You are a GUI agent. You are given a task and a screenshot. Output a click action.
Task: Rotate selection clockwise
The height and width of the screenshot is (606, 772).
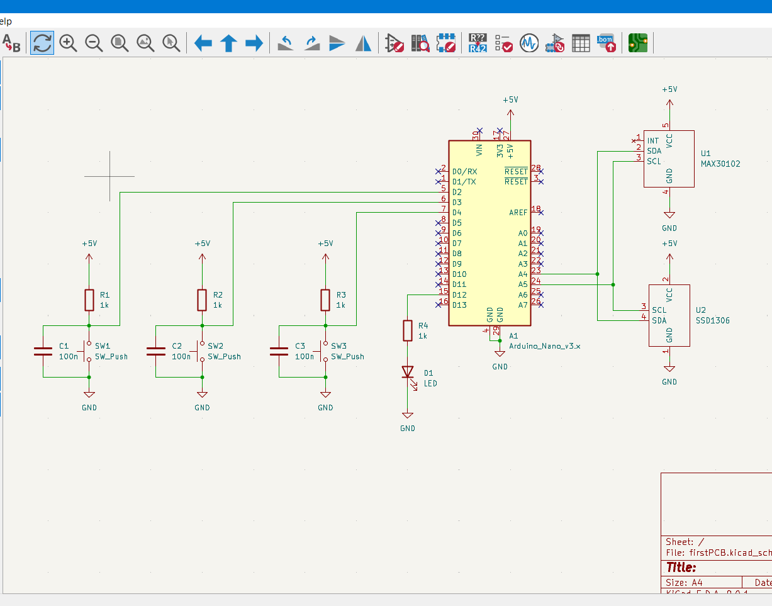pos(311,43)
